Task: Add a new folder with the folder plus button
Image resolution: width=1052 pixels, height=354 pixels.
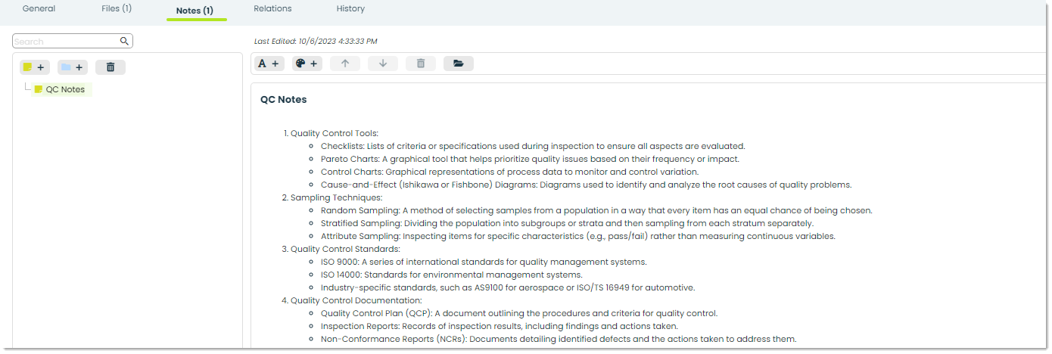Action: click(73, 67)
